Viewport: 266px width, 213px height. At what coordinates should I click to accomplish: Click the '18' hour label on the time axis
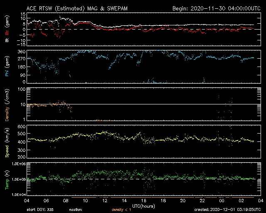click(163, 201)
